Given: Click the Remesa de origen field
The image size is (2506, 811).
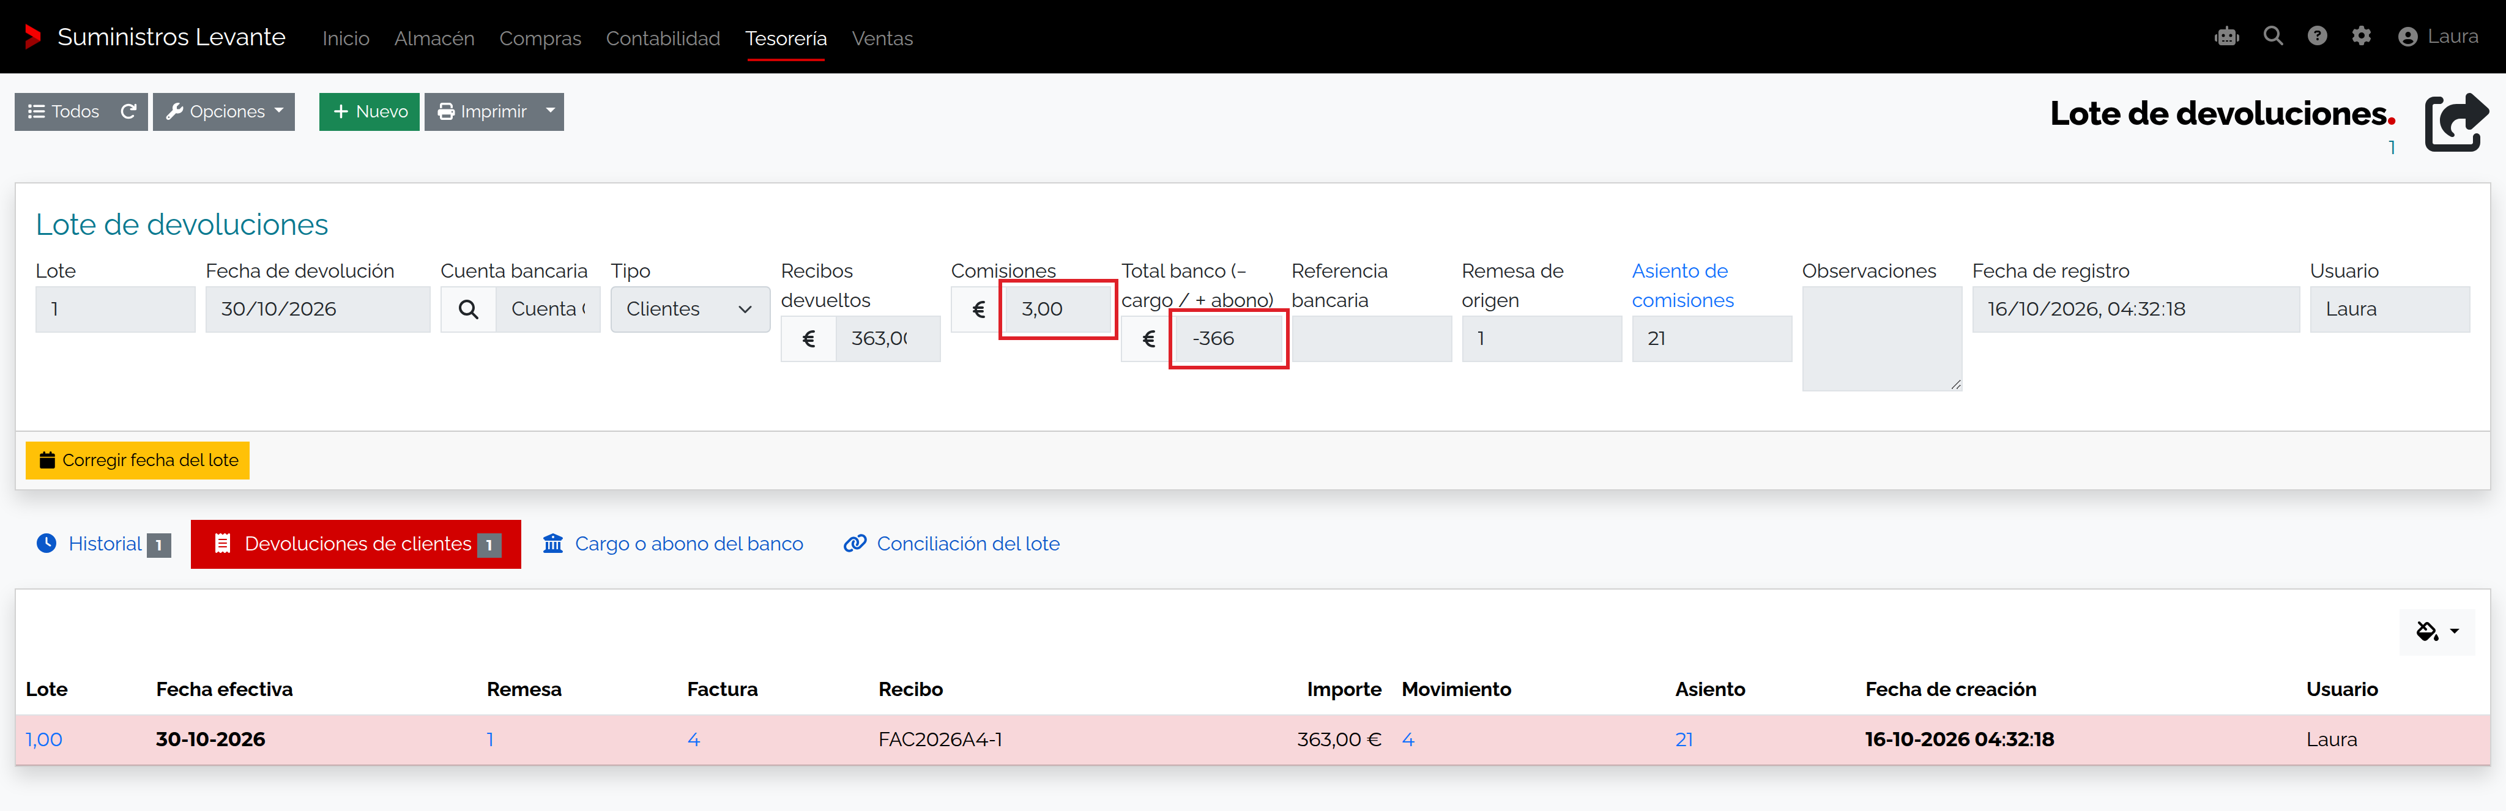Looking at the screenshot, I should [x=1541, y=338].
